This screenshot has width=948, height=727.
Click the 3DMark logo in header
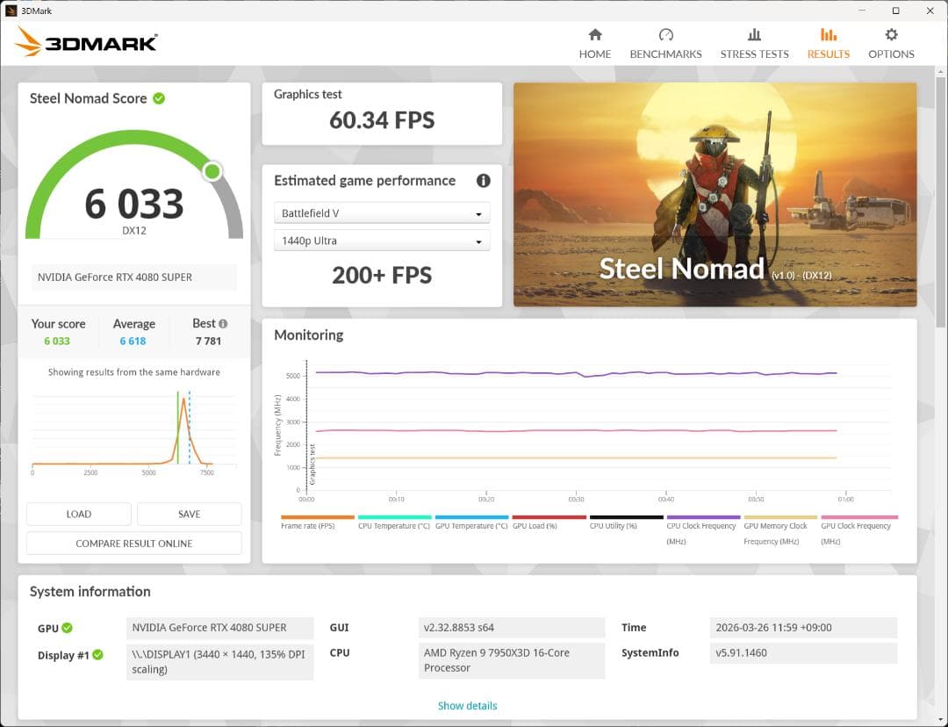tap(86, 42)
